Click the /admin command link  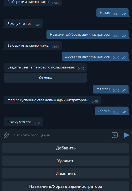tap(104, 111)
